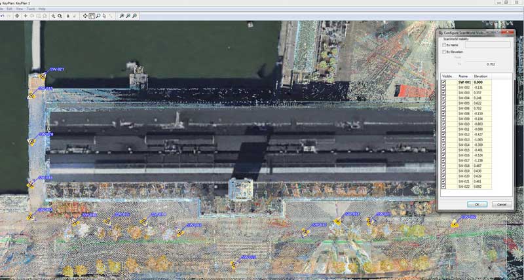The image size is (524, 280).
Task: Click the middle zoom icon in the right group
Action: click(128, 16)
